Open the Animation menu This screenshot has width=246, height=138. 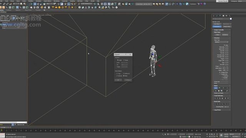pyautogui.click(x=38, y=1)
